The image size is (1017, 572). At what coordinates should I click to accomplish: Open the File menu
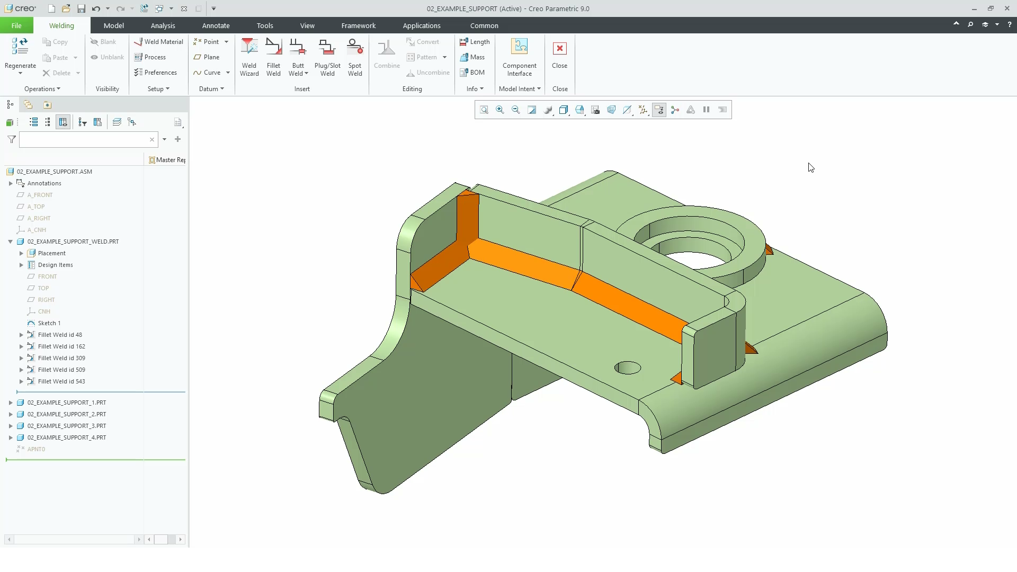pyautogui.click(x=16, y=25)
